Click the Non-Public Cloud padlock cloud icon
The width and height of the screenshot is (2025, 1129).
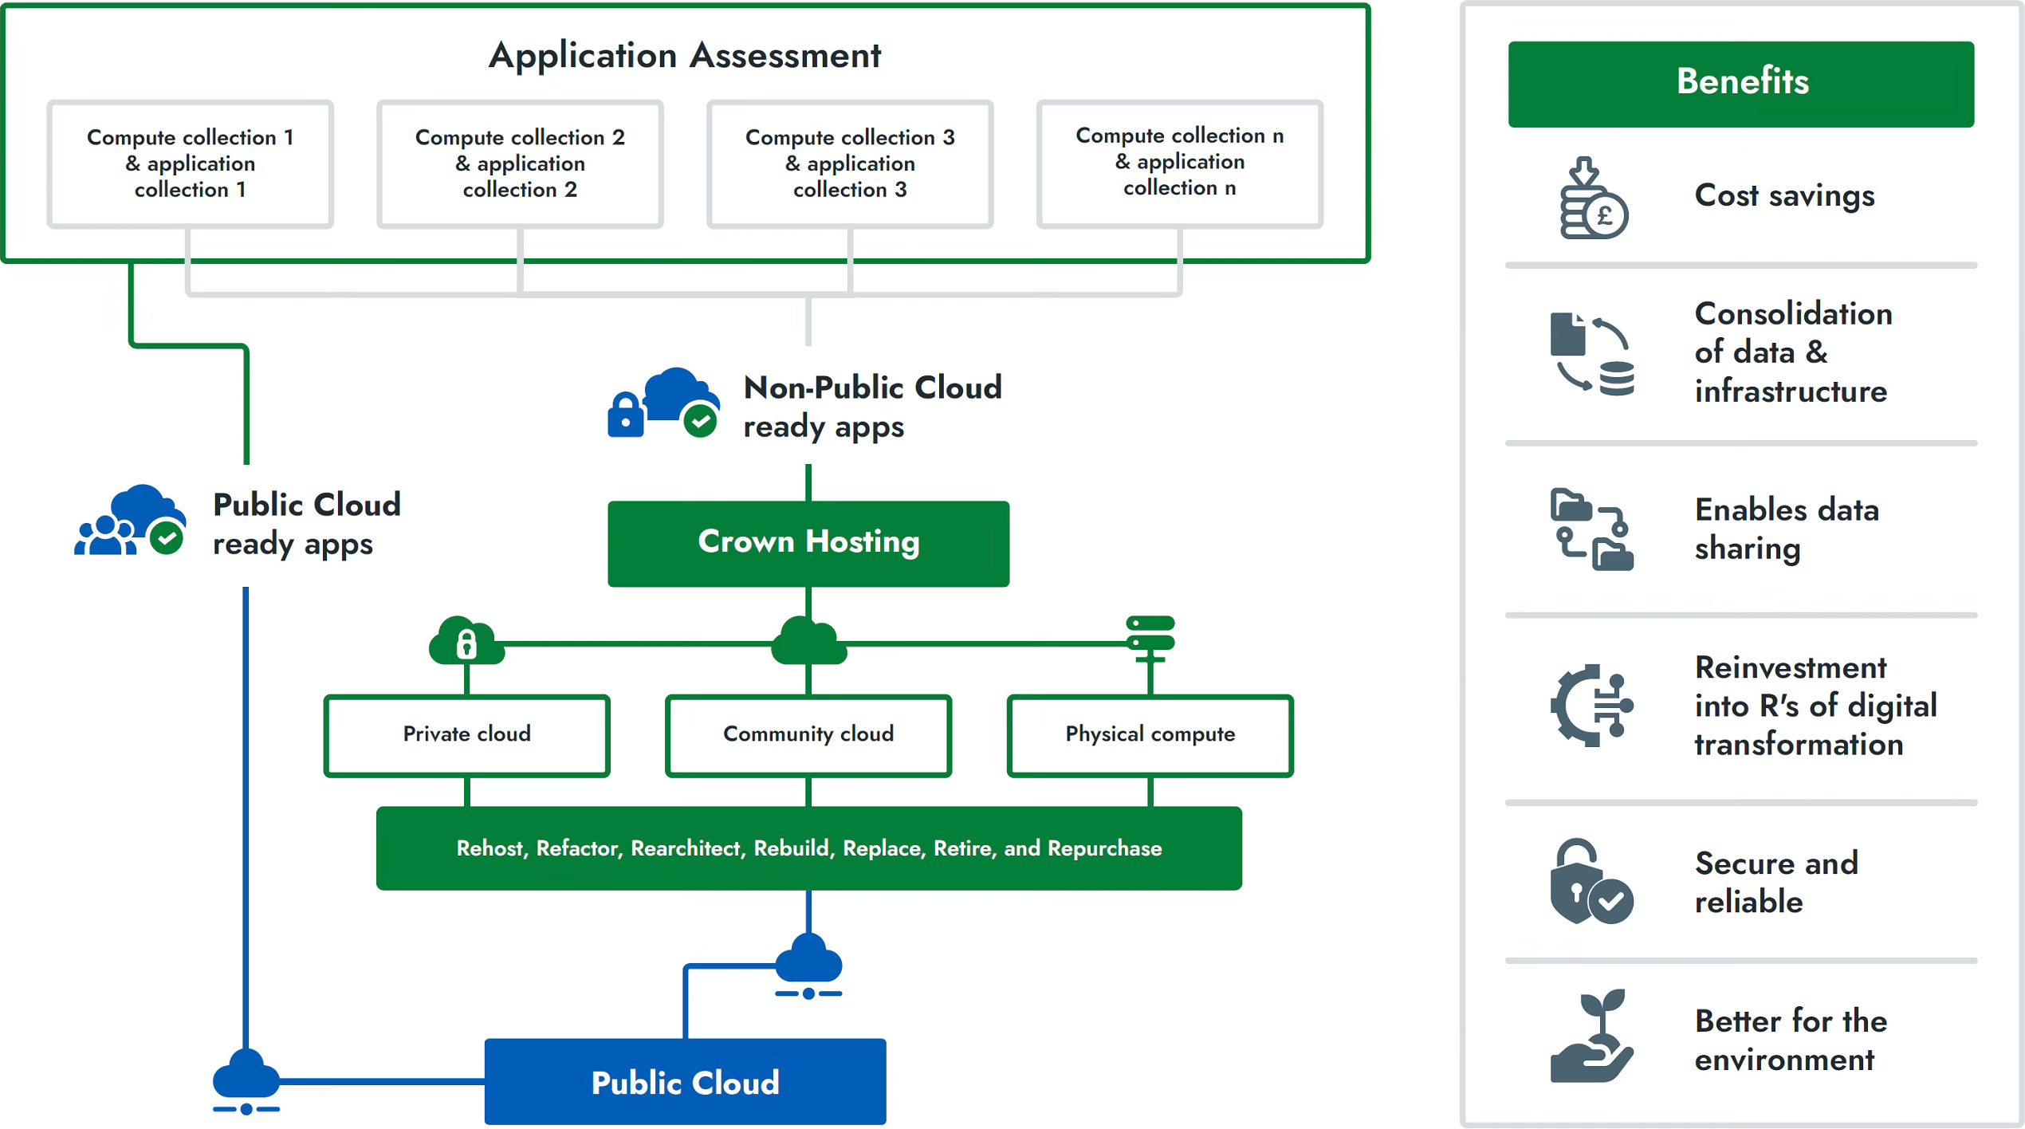click(664, 403)
